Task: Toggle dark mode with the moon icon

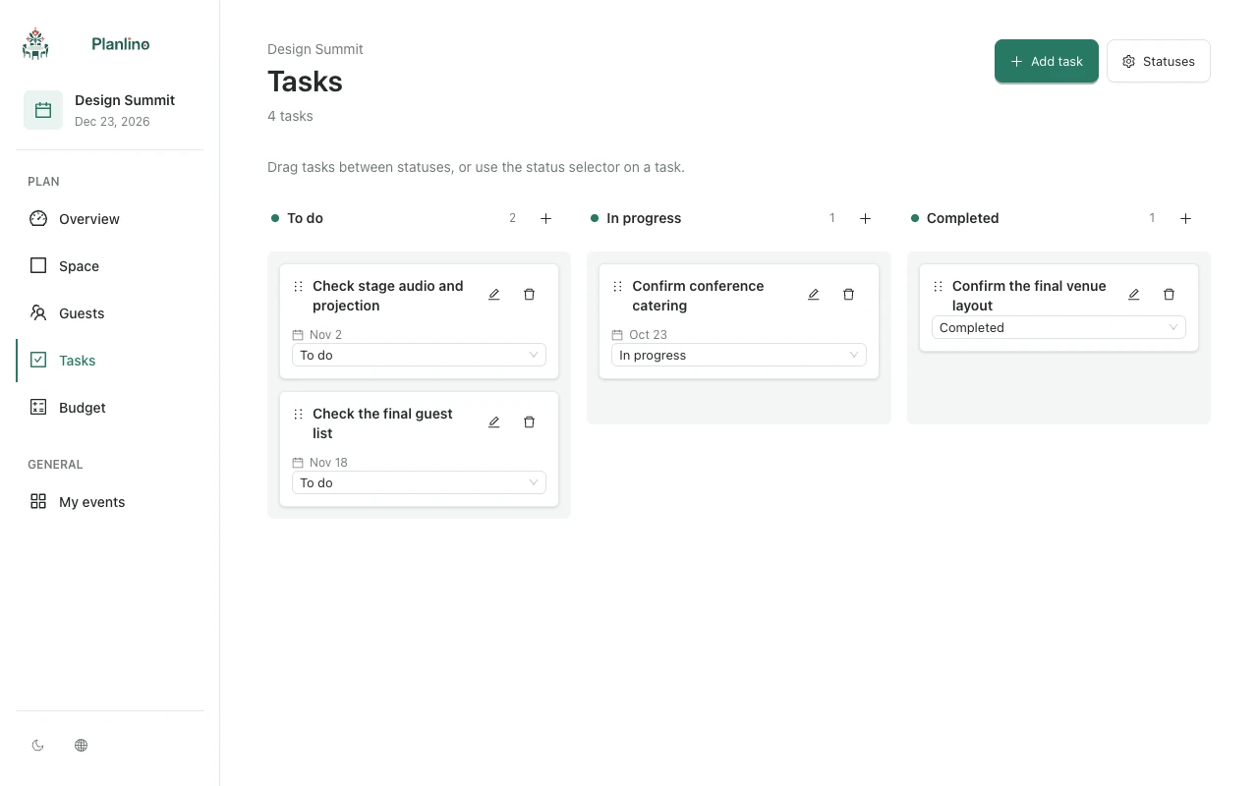Action: coord(38,746)
